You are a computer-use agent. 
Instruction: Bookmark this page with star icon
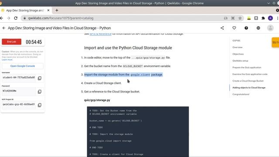point(240,18)
